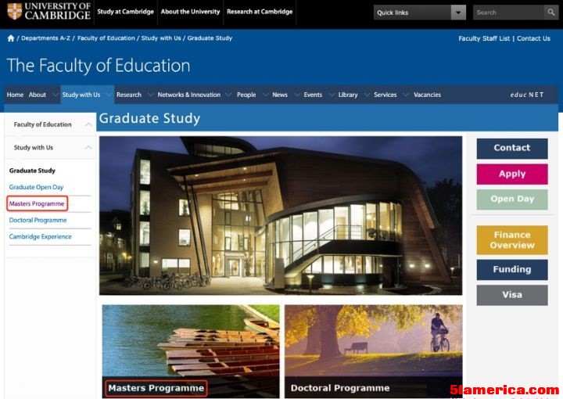Click Graduate Study breadcrumb link
Screen dimensions: 563x399
210,38
